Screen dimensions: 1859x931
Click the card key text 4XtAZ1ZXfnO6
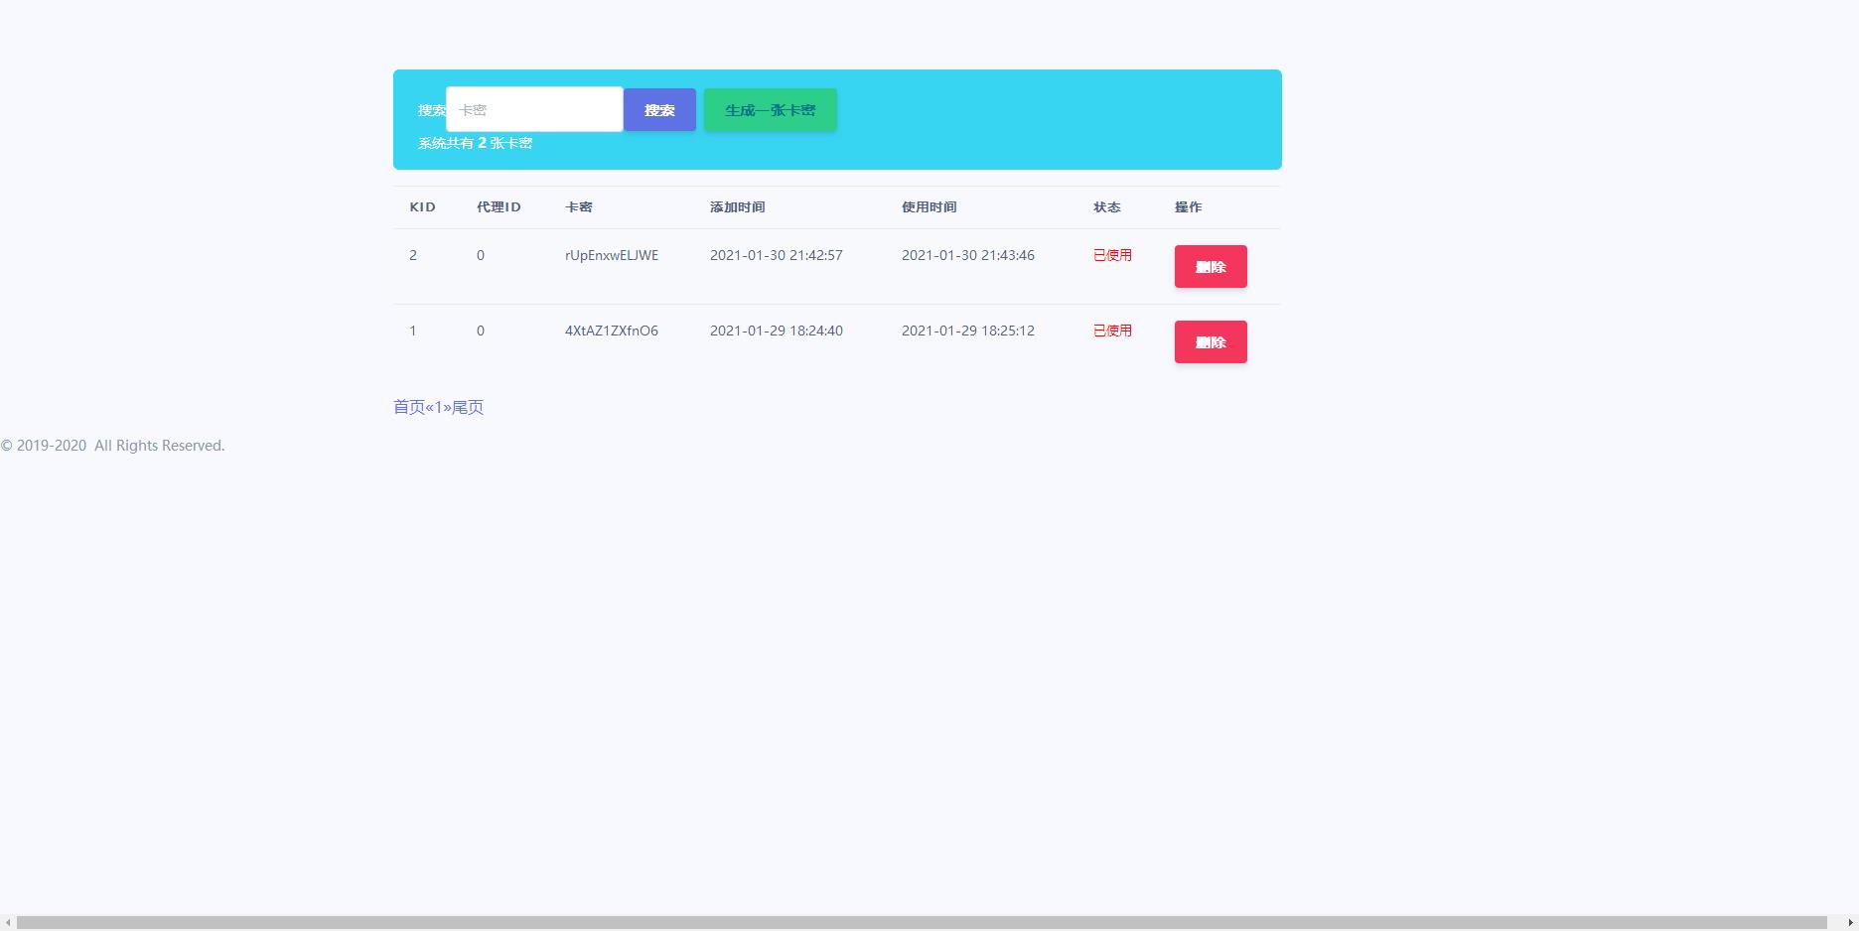611,331
